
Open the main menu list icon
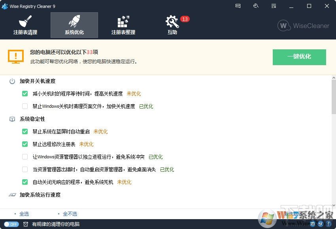click(x=274, y=6)
